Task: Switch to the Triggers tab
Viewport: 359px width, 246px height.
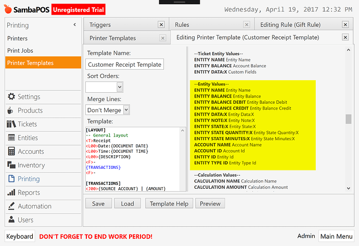Action: point(100,24)
